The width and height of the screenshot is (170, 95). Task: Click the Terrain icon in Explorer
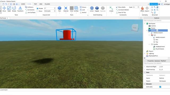pyautogui.click(x=150, y=28)
